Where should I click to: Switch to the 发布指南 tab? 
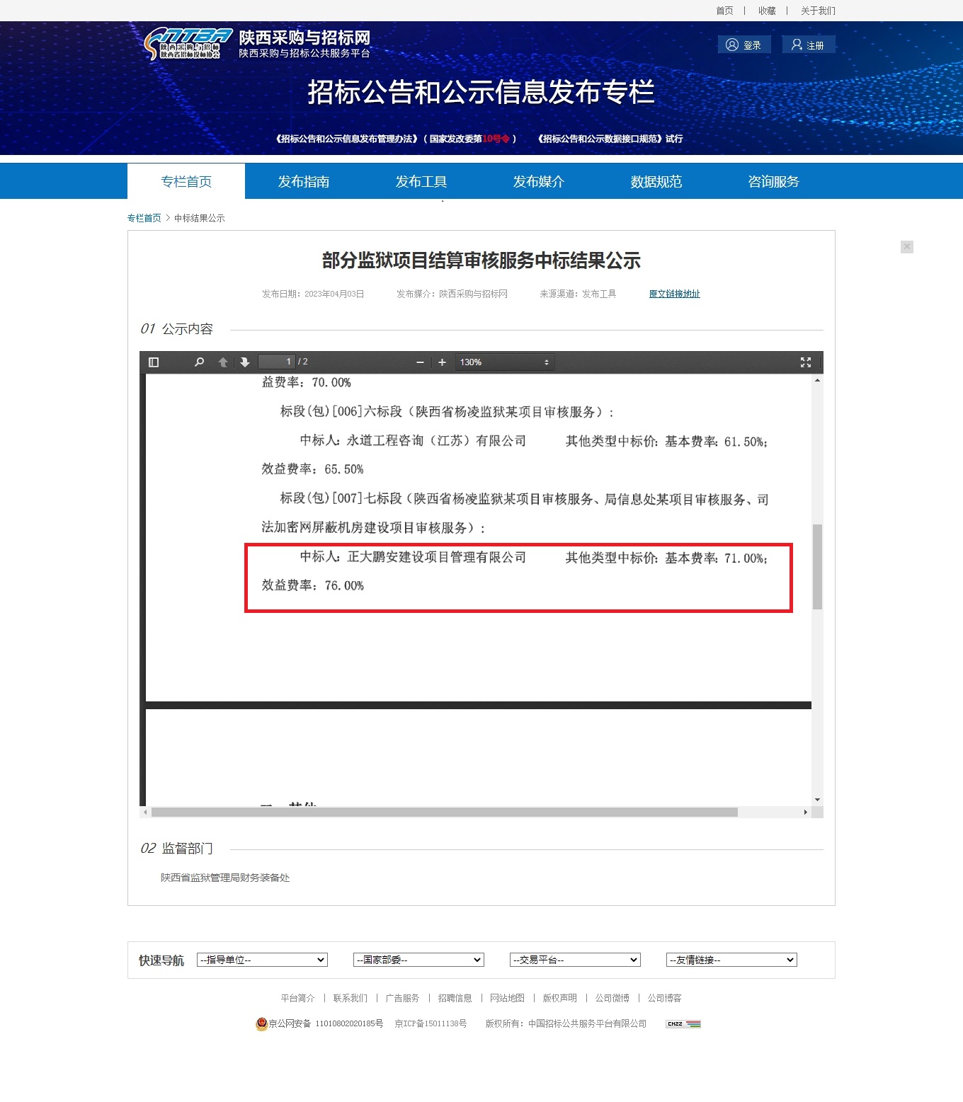pyautogui.click(x=304, y=182)
